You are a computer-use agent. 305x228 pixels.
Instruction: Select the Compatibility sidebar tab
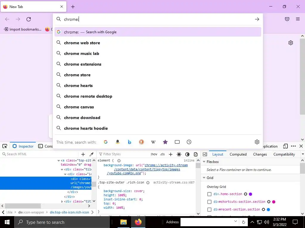click(x=284, y=154)
